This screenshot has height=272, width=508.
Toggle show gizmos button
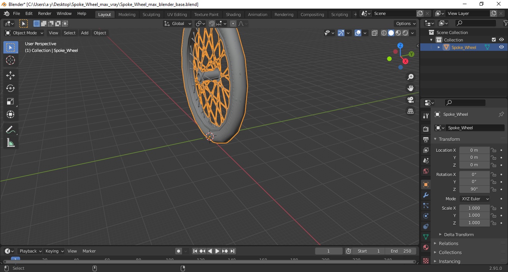click(341, 33)
